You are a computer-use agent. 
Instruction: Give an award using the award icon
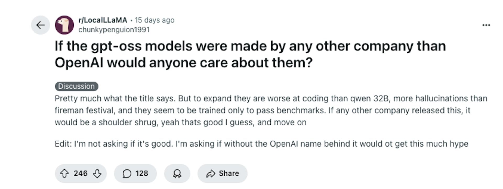[177, 173]
